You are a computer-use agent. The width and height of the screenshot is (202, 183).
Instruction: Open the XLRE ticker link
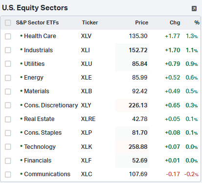tap(88, 119)
